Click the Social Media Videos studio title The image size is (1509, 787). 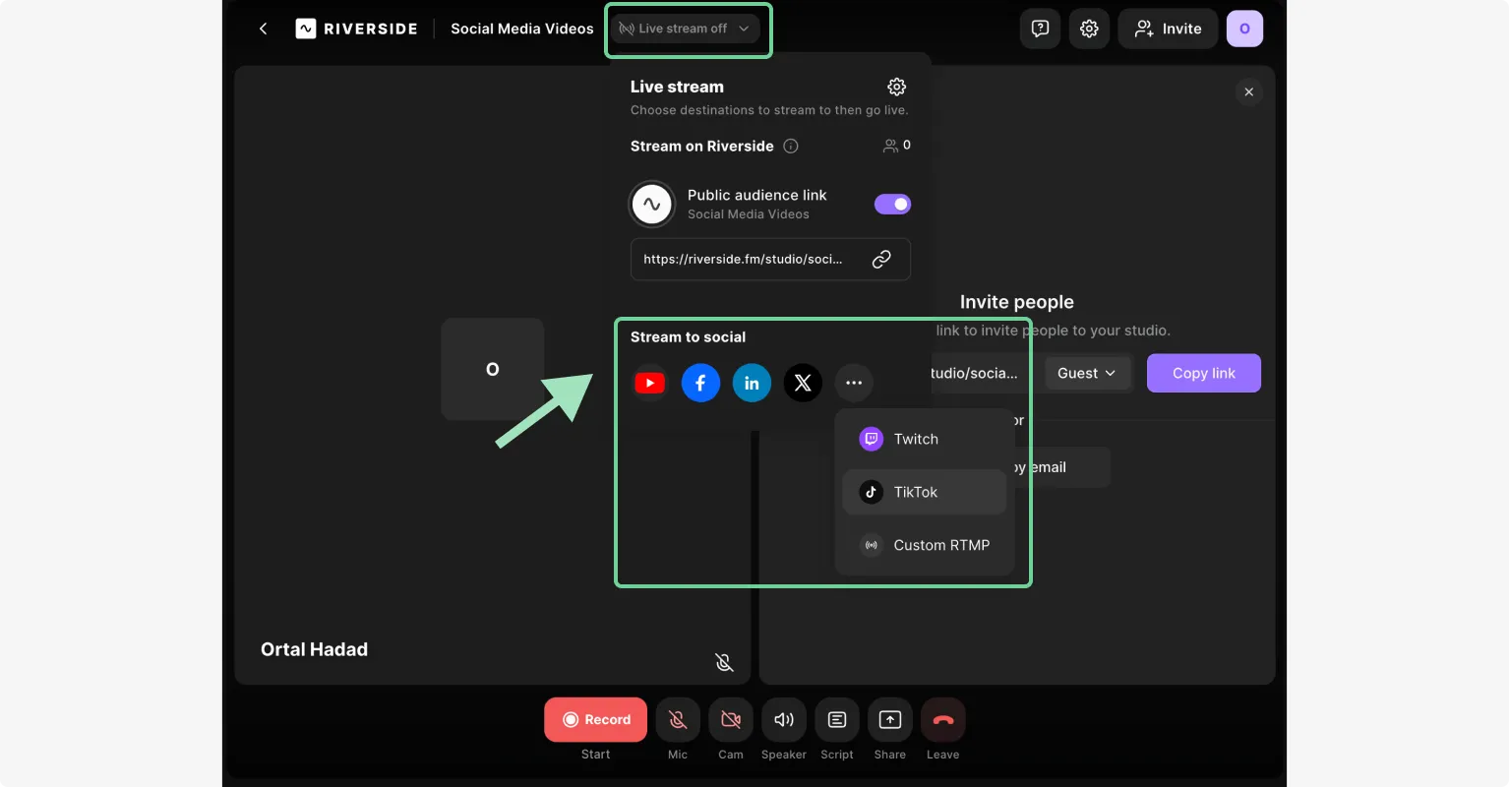[x=522, y=29]
